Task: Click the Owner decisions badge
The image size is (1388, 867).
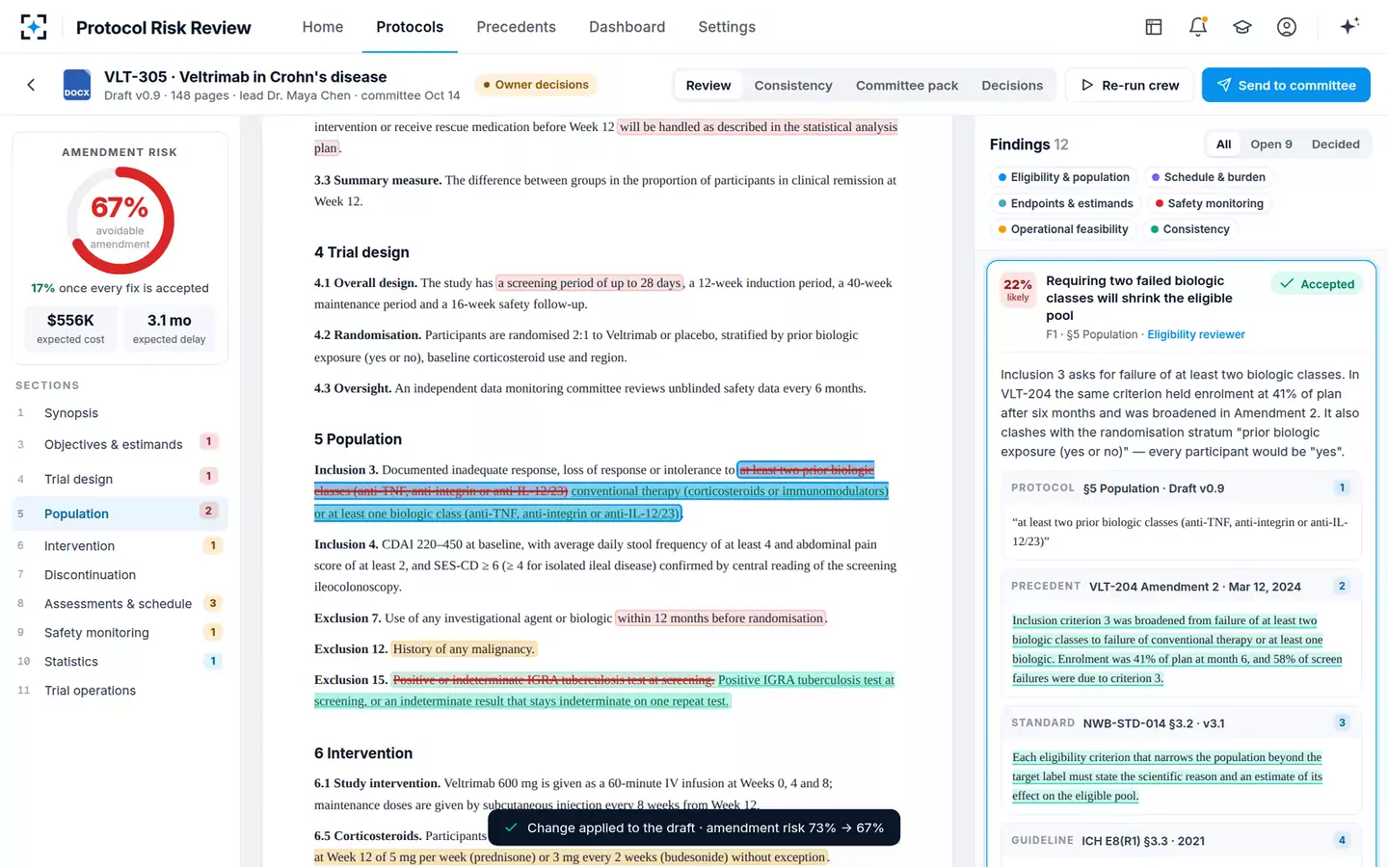Action: tap(535, 85)
